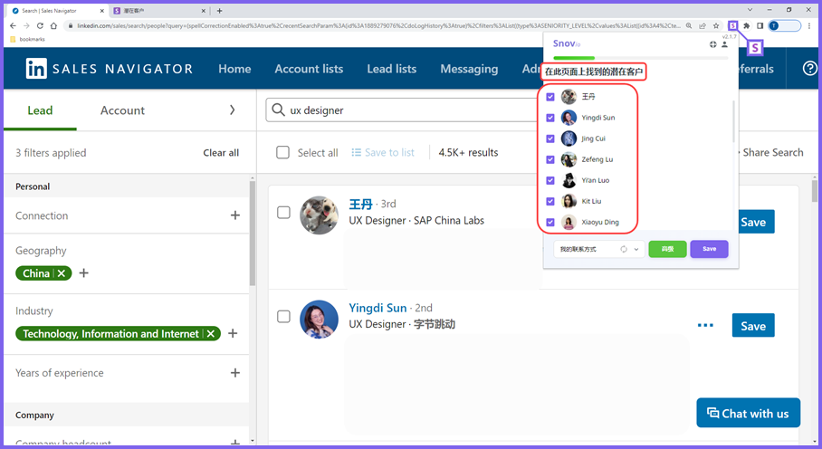Open the Sales Navigator help icon
The width and height of the screenshot is (822, 449).
click(810, 68)
